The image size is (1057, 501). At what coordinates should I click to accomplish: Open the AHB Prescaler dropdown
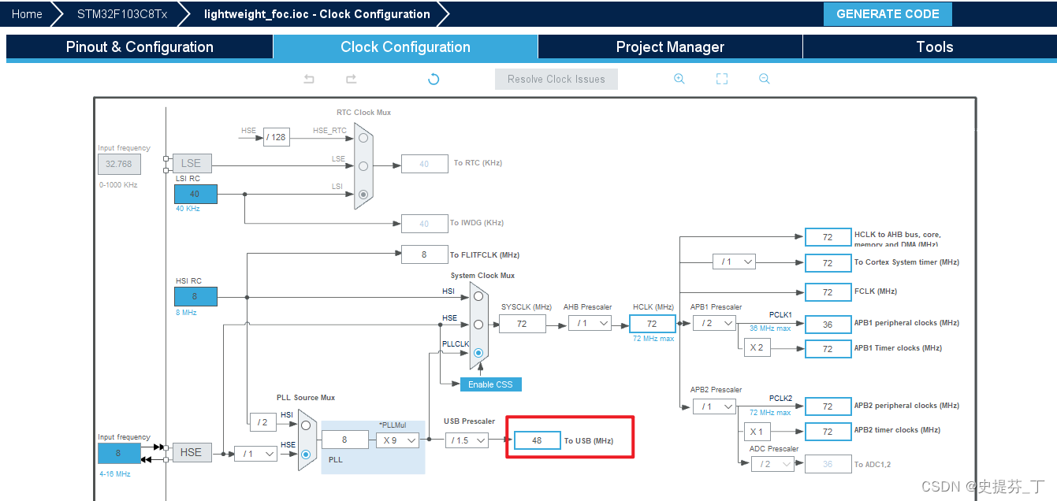click(590, 323)
